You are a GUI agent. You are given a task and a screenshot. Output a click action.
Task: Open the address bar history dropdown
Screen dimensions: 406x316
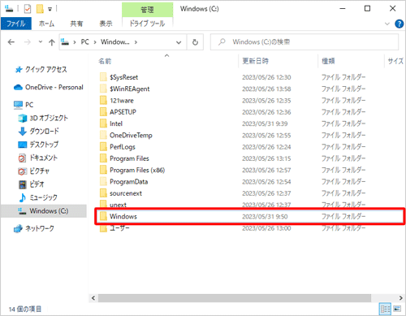click(179, 42)
